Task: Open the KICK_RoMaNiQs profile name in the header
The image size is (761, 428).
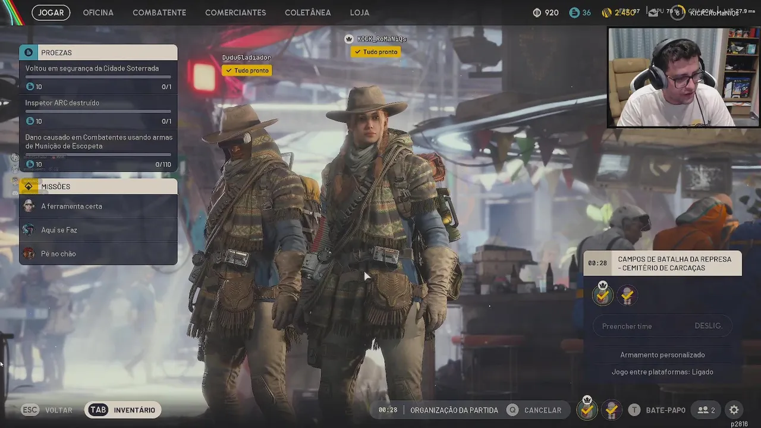Action: (x=714, y=13)
